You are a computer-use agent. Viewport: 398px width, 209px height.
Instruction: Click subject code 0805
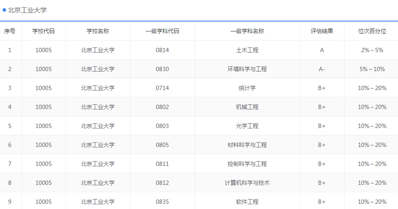point(162,145)
